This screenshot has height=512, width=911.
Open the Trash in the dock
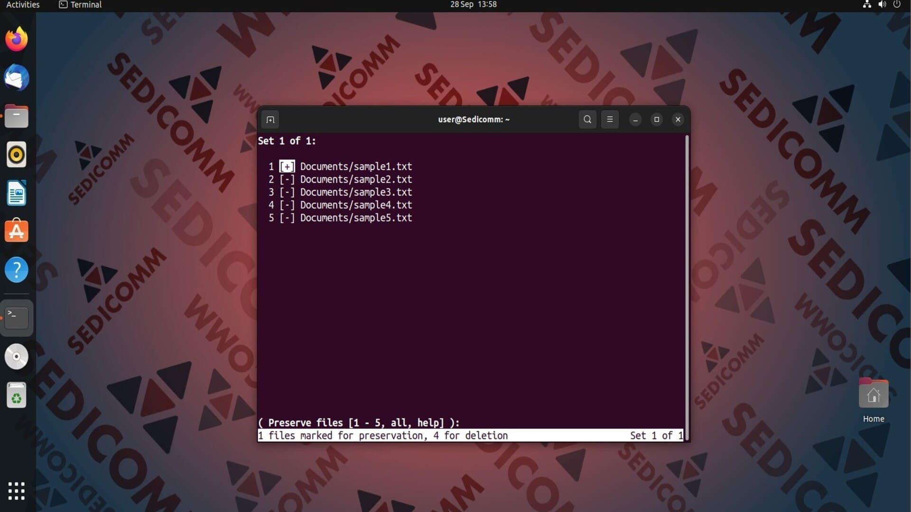[x=17, y=395]
